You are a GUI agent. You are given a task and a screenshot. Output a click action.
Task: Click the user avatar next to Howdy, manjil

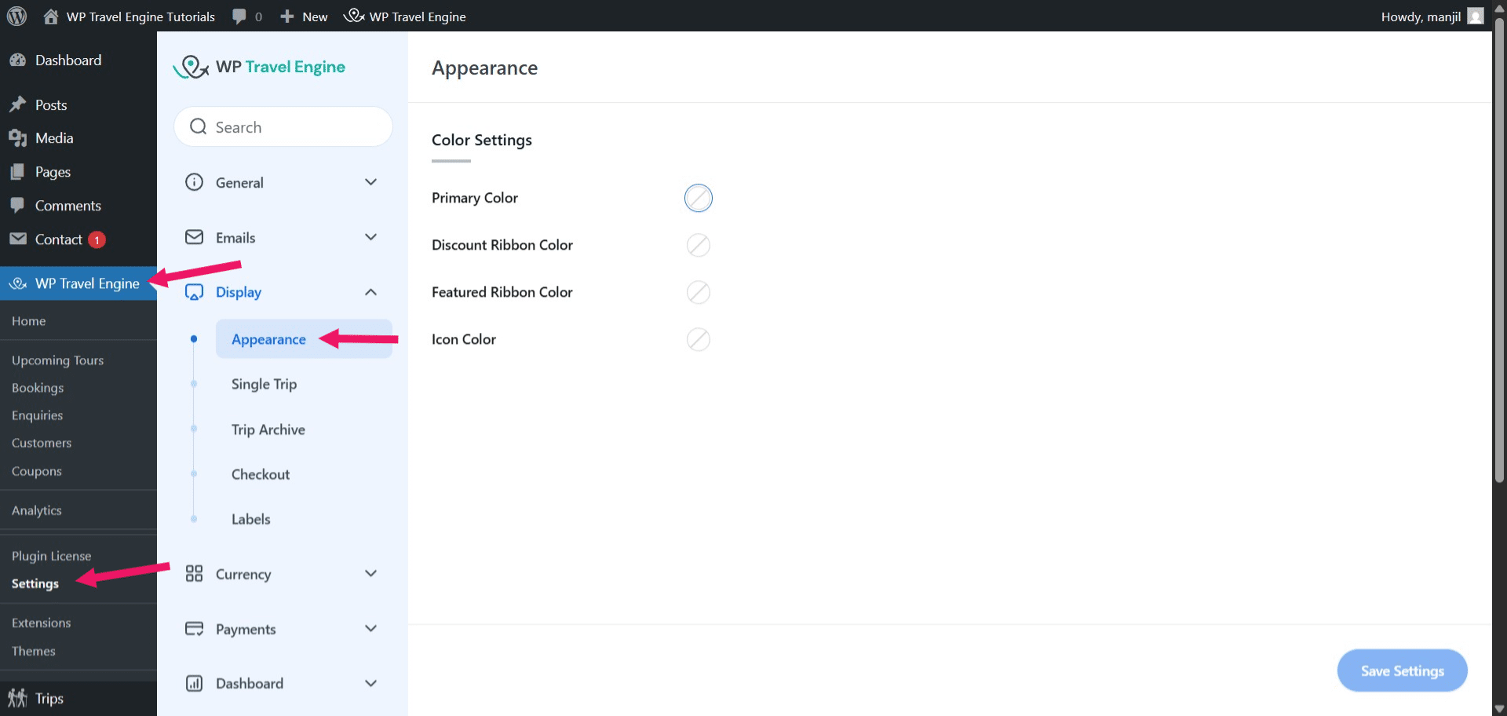point(1476,16)
